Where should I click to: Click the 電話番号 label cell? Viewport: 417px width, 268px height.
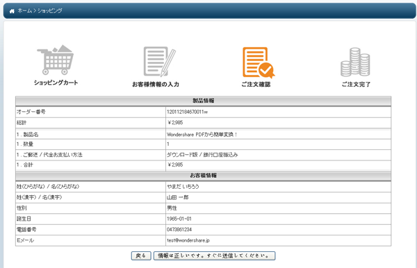[90, 230]
